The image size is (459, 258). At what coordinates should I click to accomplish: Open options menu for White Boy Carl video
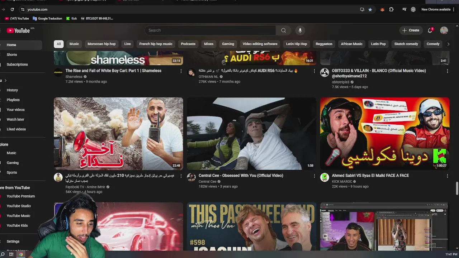click(x=181, y=71)
